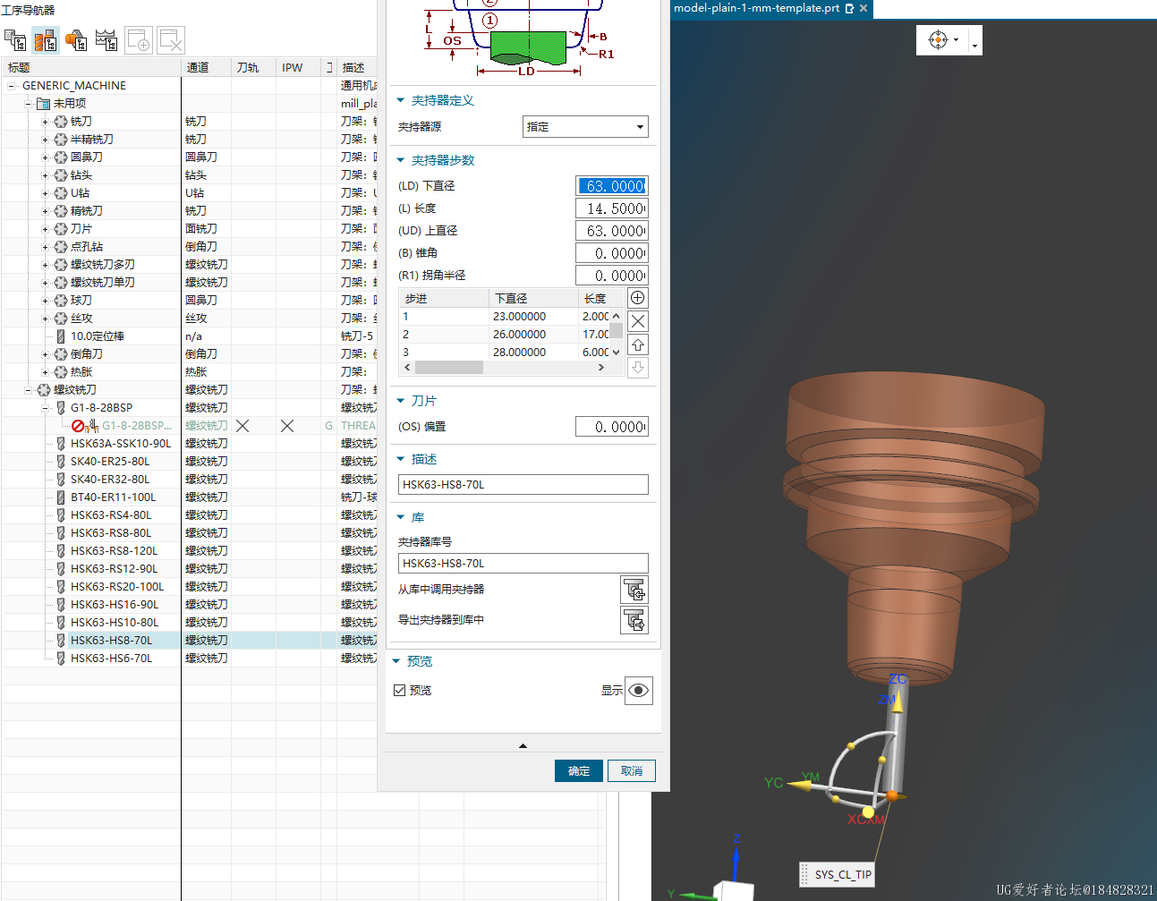This screenshot has height=901, width=1157.
Task: Switch to Program Order view icon
Action: [x=15, y=40]
